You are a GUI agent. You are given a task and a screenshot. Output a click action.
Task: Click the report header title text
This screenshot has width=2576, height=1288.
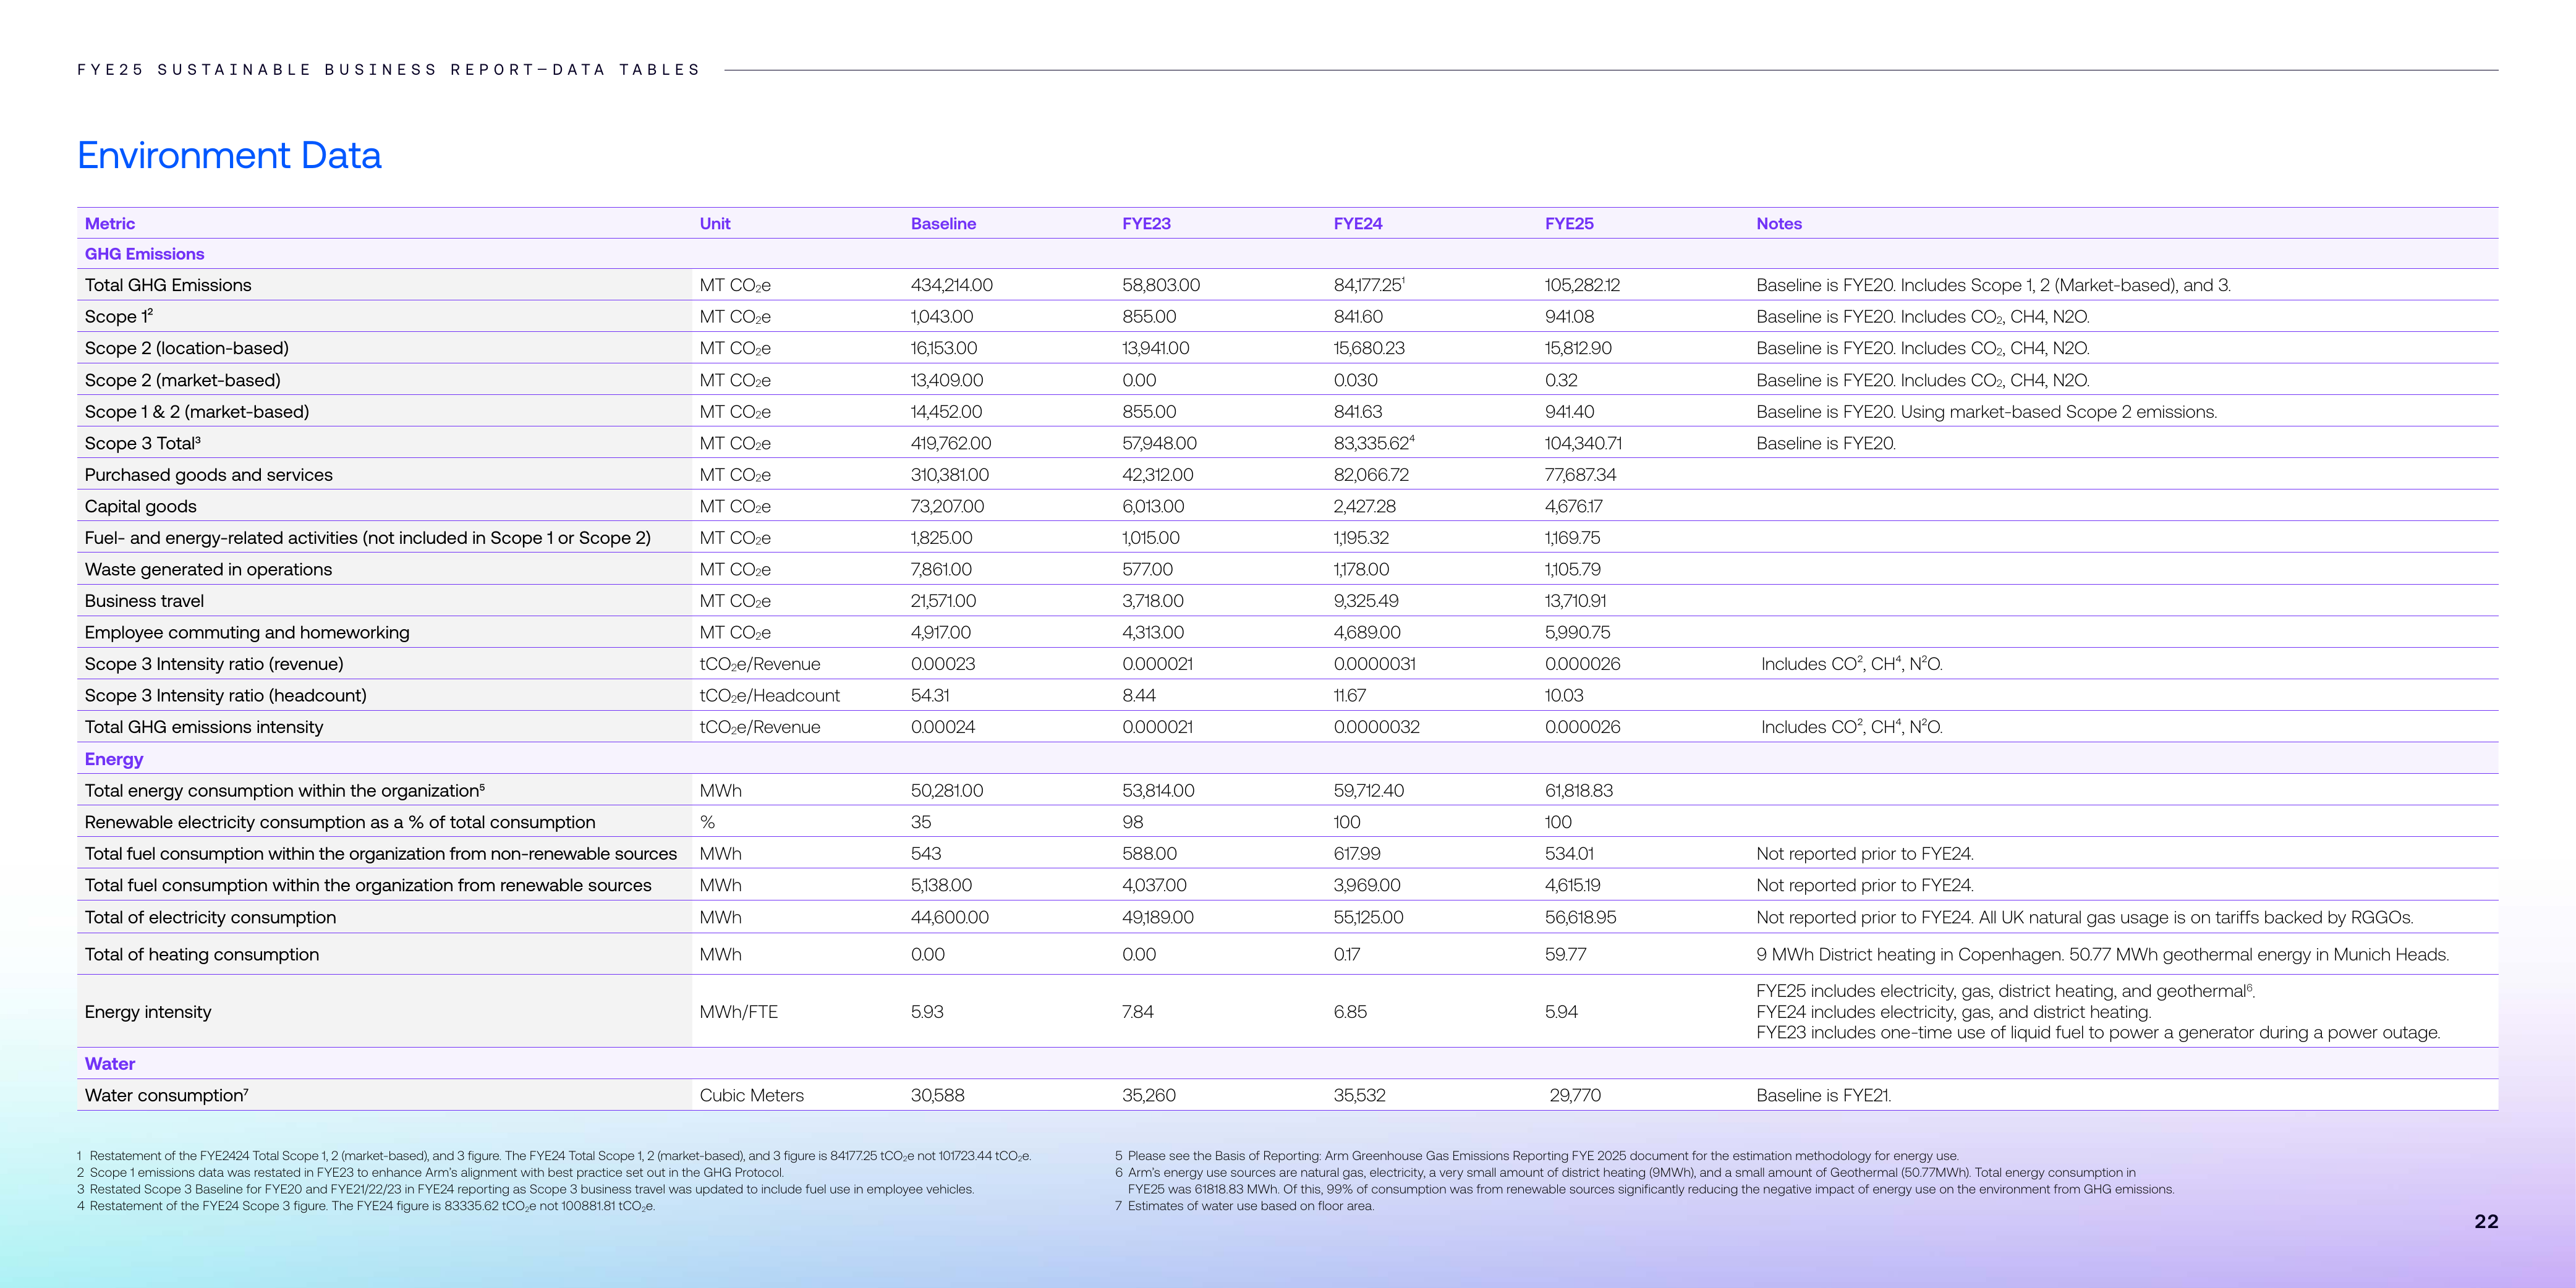click(x=389, y=70)
